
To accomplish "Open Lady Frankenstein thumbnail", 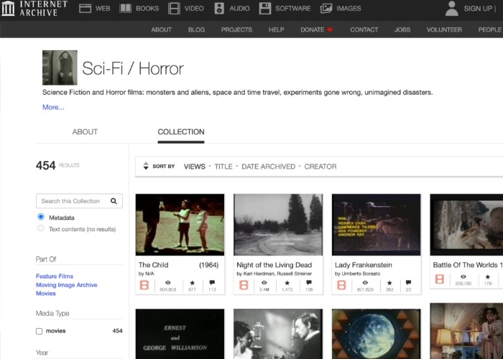I will (377, 224).
